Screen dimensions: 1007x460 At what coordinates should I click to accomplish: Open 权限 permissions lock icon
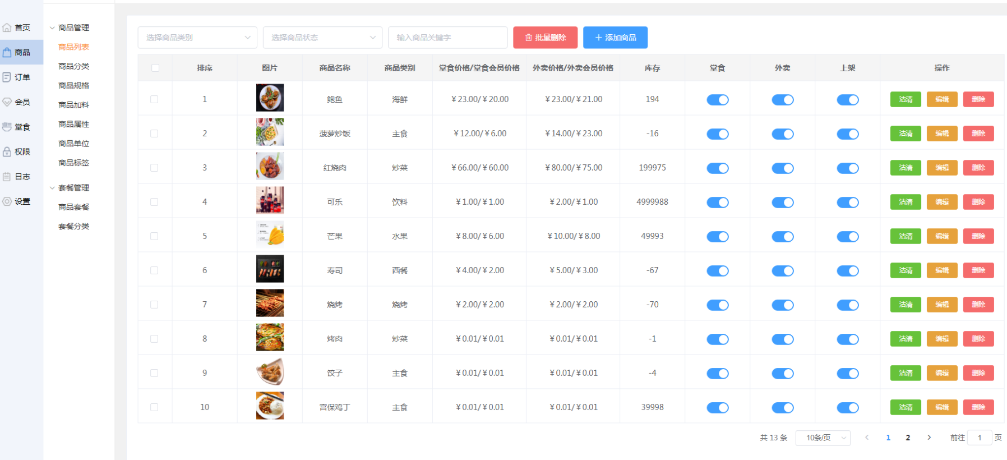click(7, 151)
